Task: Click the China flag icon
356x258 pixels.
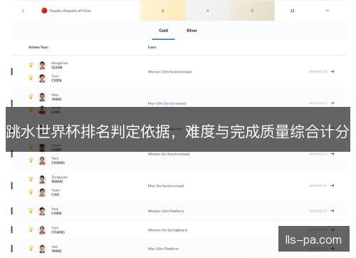Action: (44, 11)
